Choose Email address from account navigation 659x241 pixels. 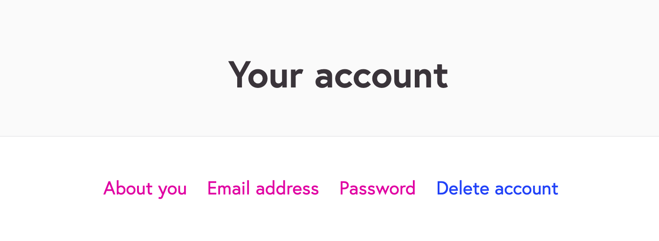click(x=263, y=188)
